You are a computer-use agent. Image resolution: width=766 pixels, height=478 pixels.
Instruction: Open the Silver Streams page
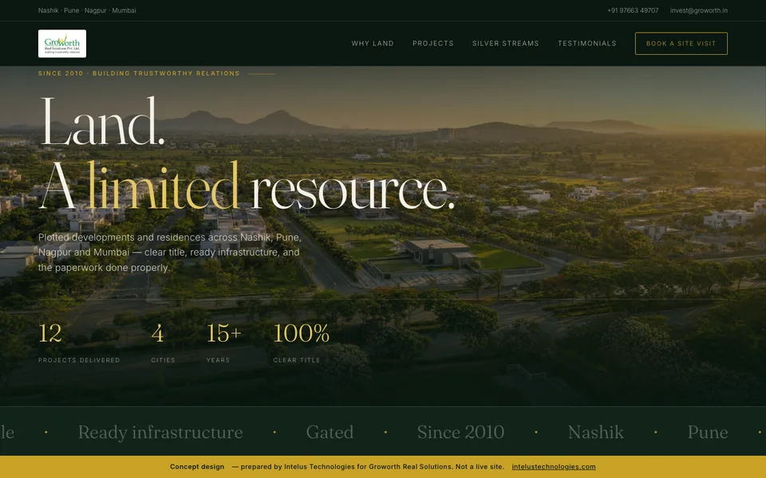(506, 43)
